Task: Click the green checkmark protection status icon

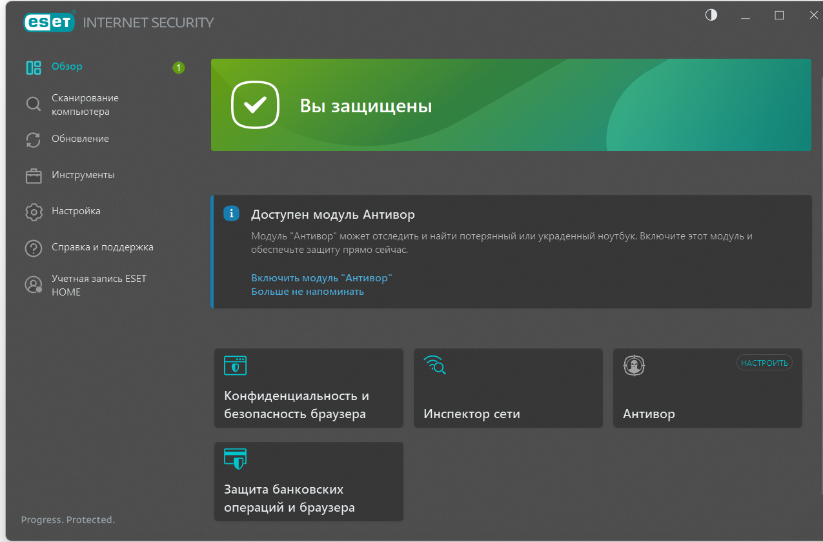Action: (x=256, y=105)
